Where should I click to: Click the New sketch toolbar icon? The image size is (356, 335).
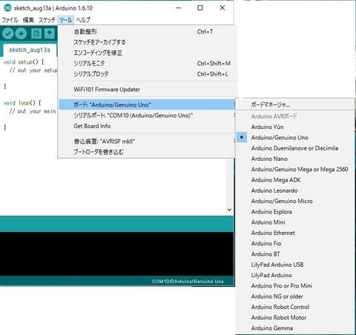36,33
